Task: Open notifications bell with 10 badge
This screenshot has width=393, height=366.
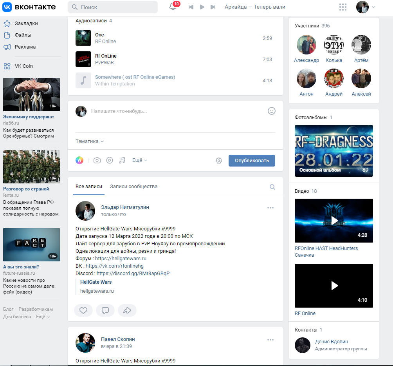Action: point(173,6)
